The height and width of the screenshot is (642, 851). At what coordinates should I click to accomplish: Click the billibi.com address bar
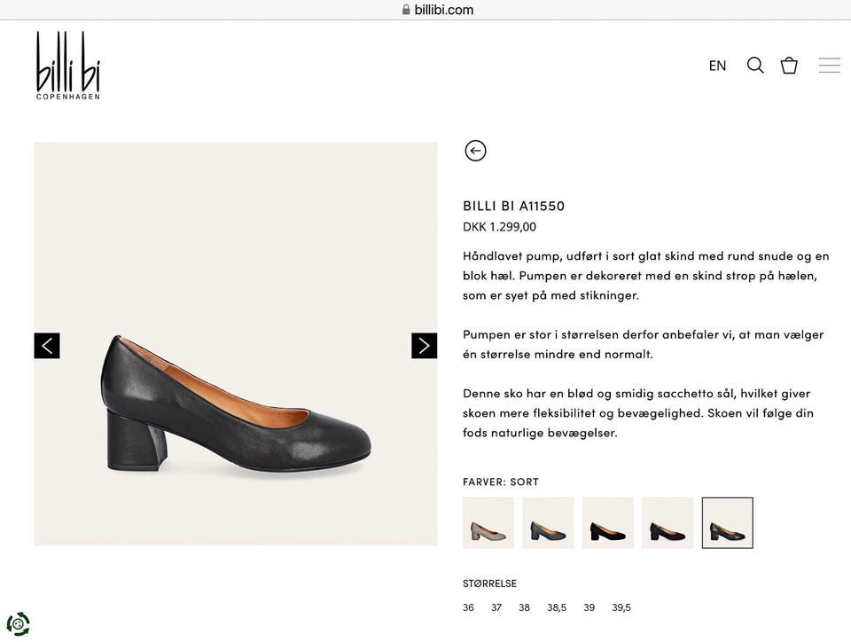437,10
